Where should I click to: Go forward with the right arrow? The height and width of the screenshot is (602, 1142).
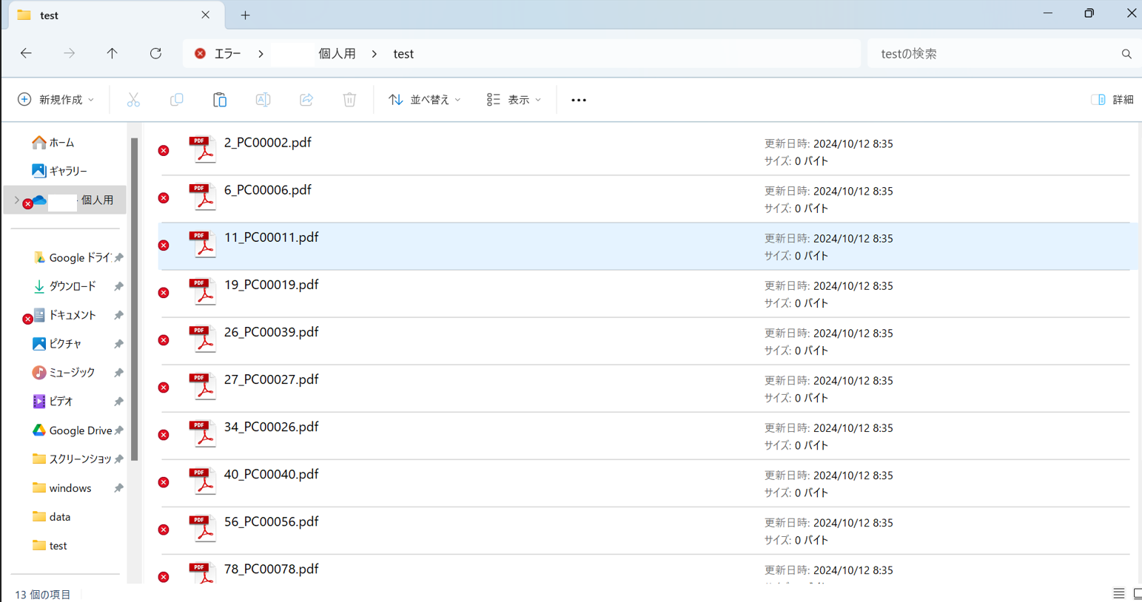69,53
